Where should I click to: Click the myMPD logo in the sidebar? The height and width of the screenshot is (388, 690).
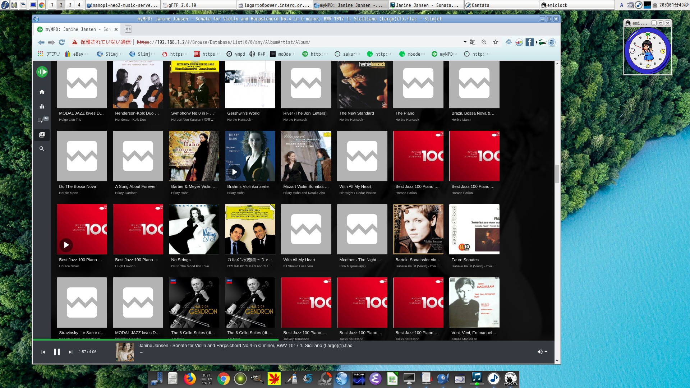pyautogui.click(x=42, y=72)
